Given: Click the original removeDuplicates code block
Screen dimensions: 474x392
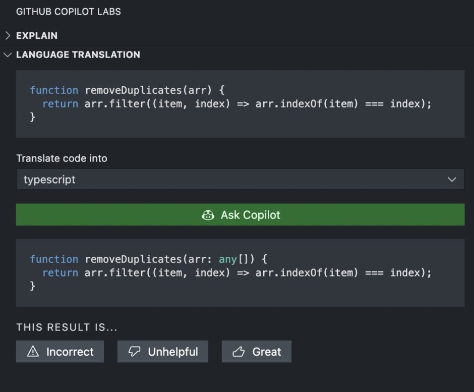Looking at the screenshot, I should 241,103.
